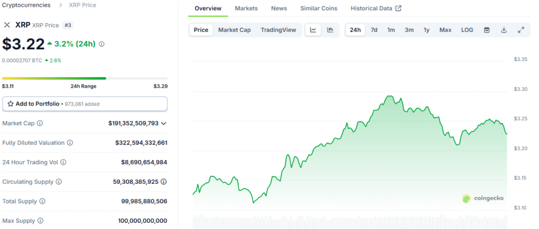Viewport: 539px width, 229px height.
Task: Download chart data icon
Action: (x=504, y=30)
